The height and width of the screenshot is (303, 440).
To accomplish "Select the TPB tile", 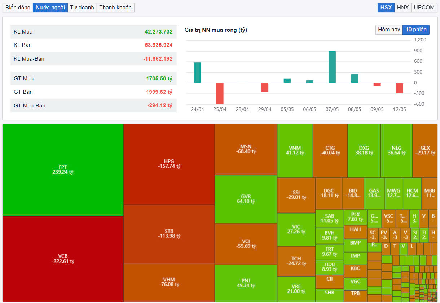I will [x=355, y=295].
